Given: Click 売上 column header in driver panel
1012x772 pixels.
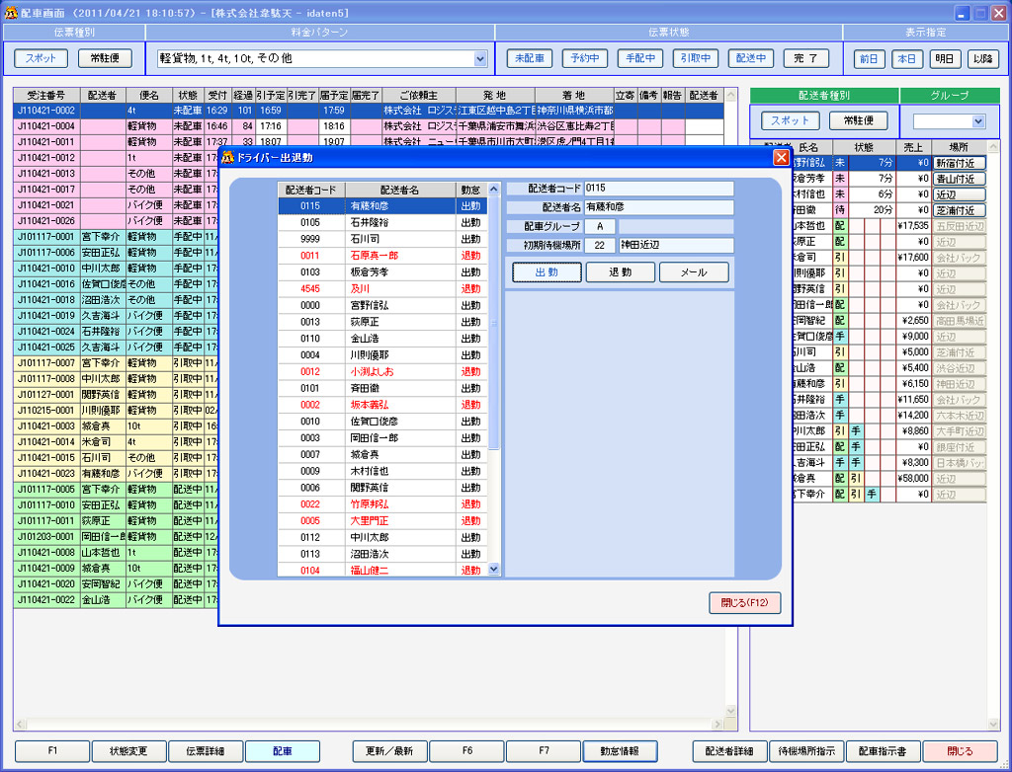Looking at the screenshot, I should tap(914, 147).
